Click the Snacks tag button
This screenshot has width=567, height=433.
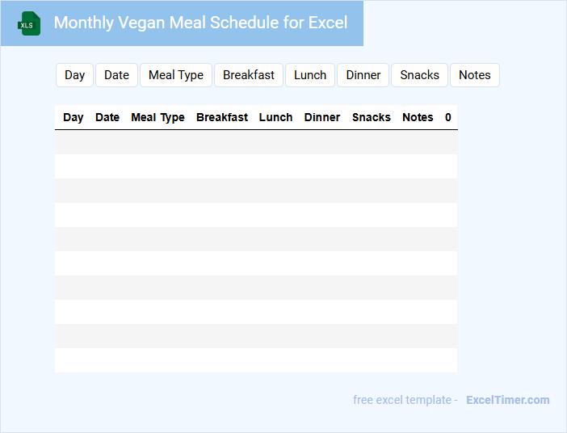click(x=420, y=75)
